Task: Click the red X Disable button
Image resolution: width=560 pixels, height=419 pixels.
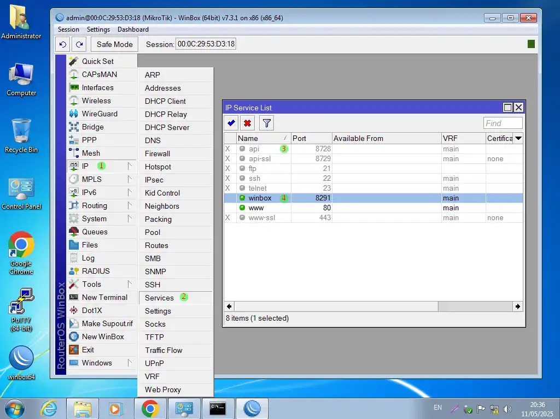Action: tap(248, 123)
